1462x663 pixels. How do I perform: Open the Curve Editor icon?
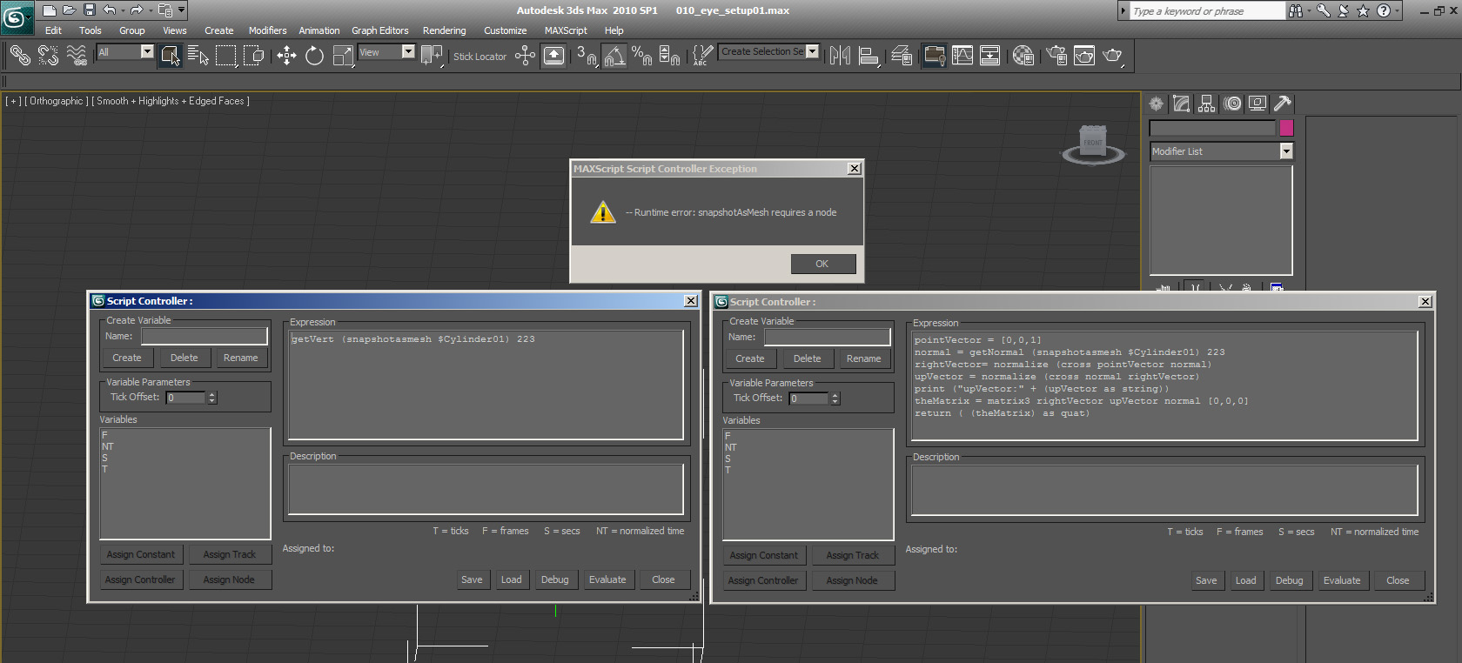click(x=962, y=56)
